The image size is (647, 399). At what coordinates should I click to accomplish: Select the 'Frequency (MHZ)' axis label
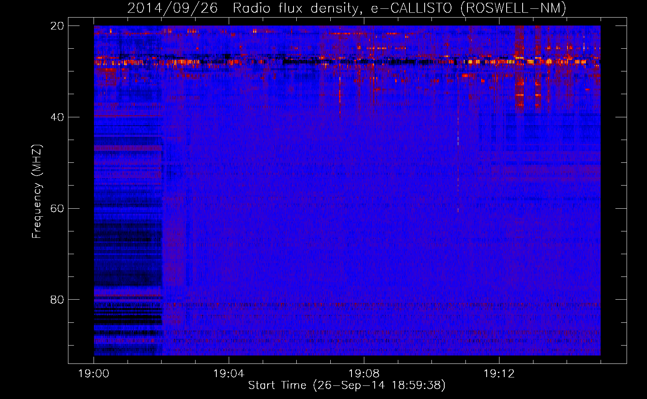(37, 192)
